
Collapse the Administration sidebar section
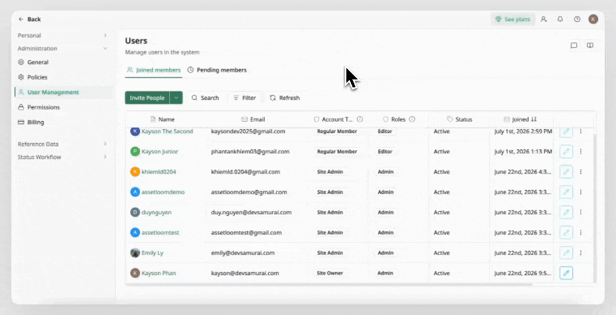pos(62,48)
